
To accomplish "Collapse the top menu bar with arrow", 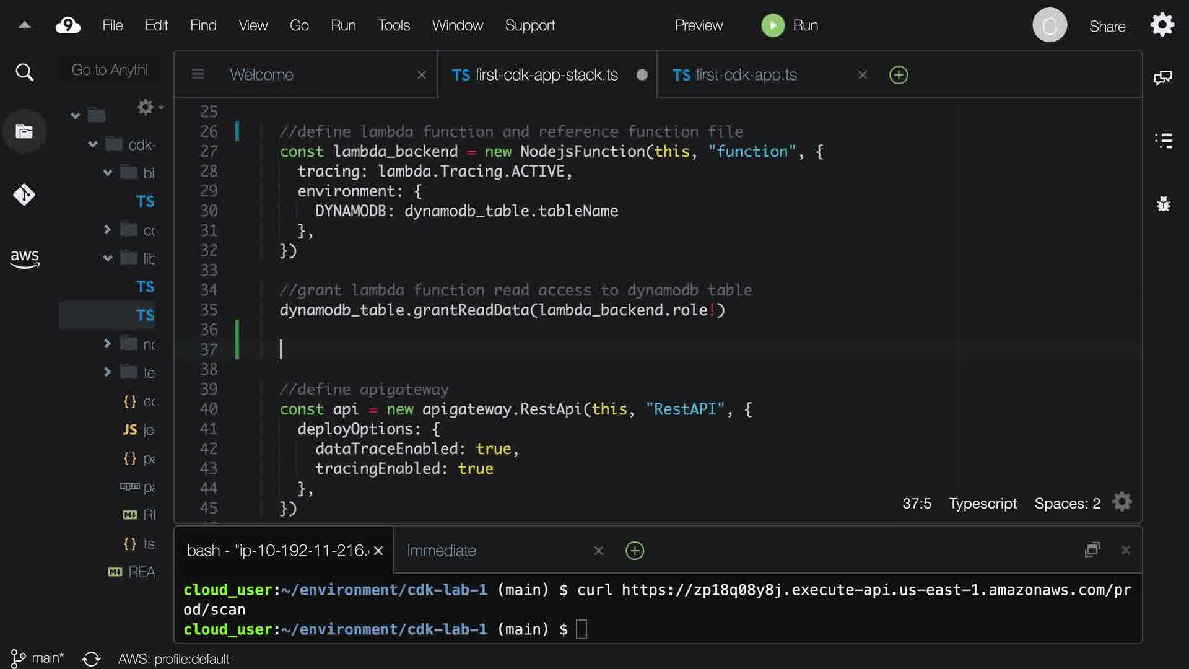I will tap(25, 25).
